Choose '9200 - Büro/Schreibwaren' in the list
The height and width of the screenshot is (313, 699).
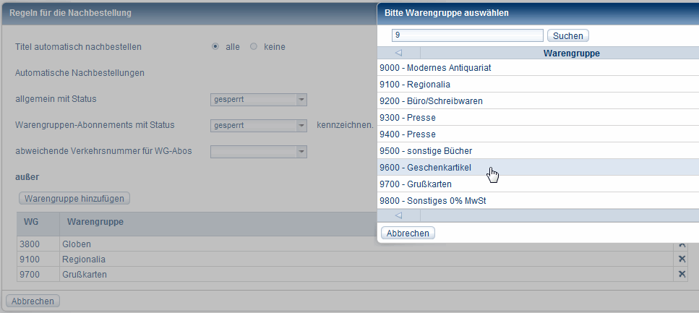pyautogui.click(x=431, y=101)
